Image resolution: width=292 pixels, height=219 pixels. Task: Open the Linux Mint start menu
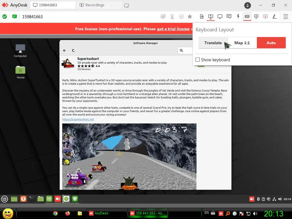click(x=5, y=199)
